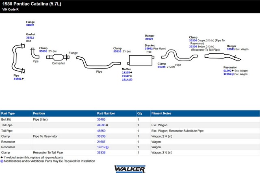Click the 'VIN Code R' text
The height and width of the screenshot is (173, 260).
tap(10, 9)
